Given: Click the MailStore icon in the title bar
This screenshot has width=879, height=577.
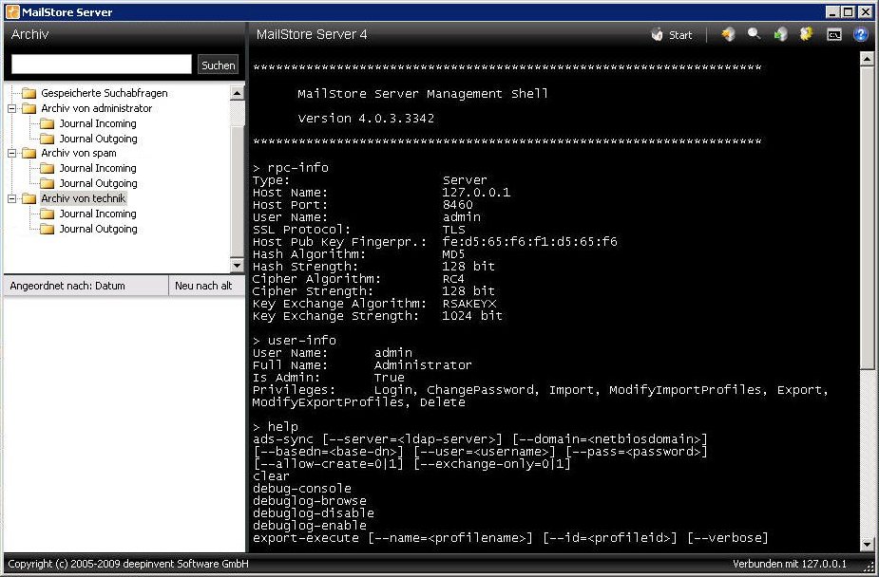Looking at the screenshot, I should [12, 11].
